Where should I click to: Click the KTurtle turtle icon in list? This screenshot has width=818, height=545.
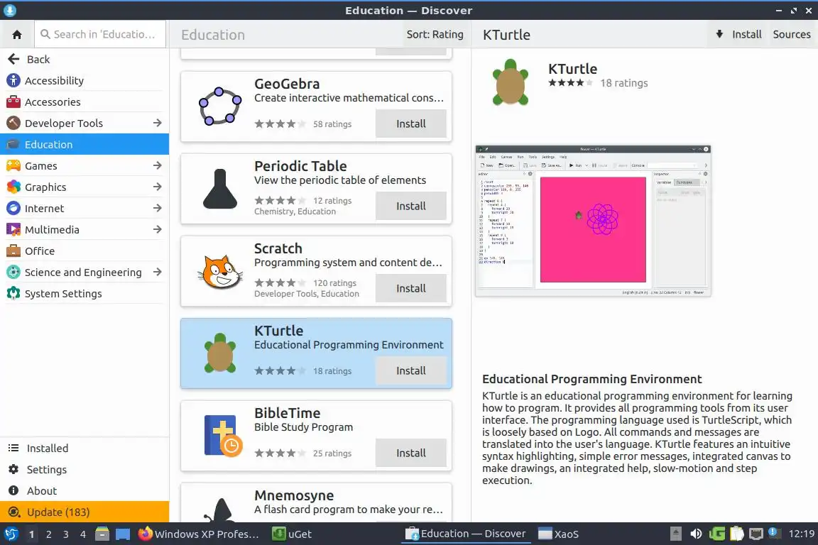tap(219, 353)
